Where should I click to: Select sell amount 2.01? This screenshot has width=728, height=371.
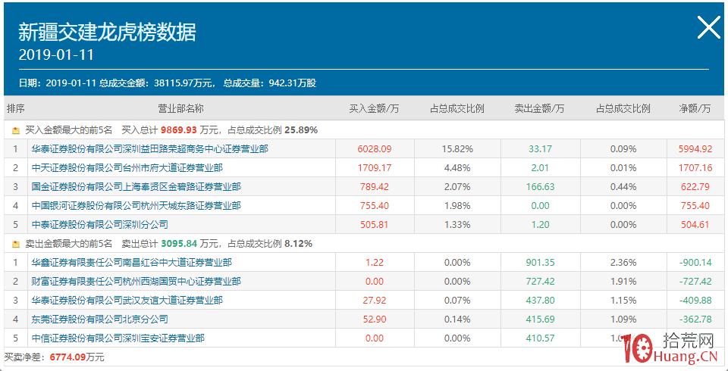point(540,168)
